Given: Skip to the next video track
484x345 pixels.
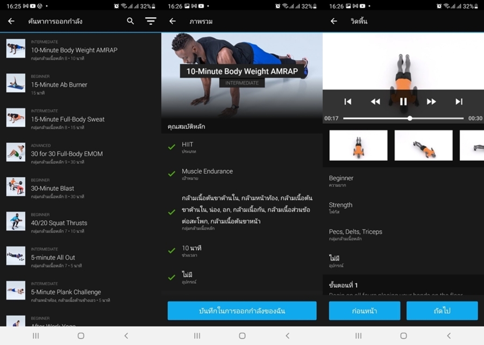Looking at the screenshot, I should click(x=459, y=102).
